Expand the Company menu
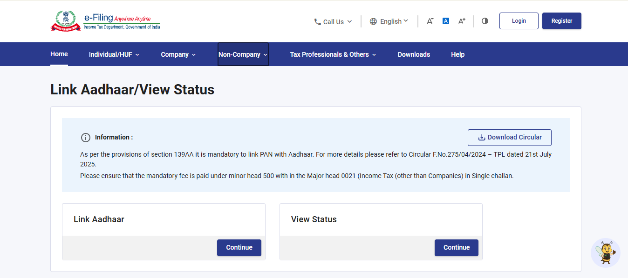 (x=178, y=54)
